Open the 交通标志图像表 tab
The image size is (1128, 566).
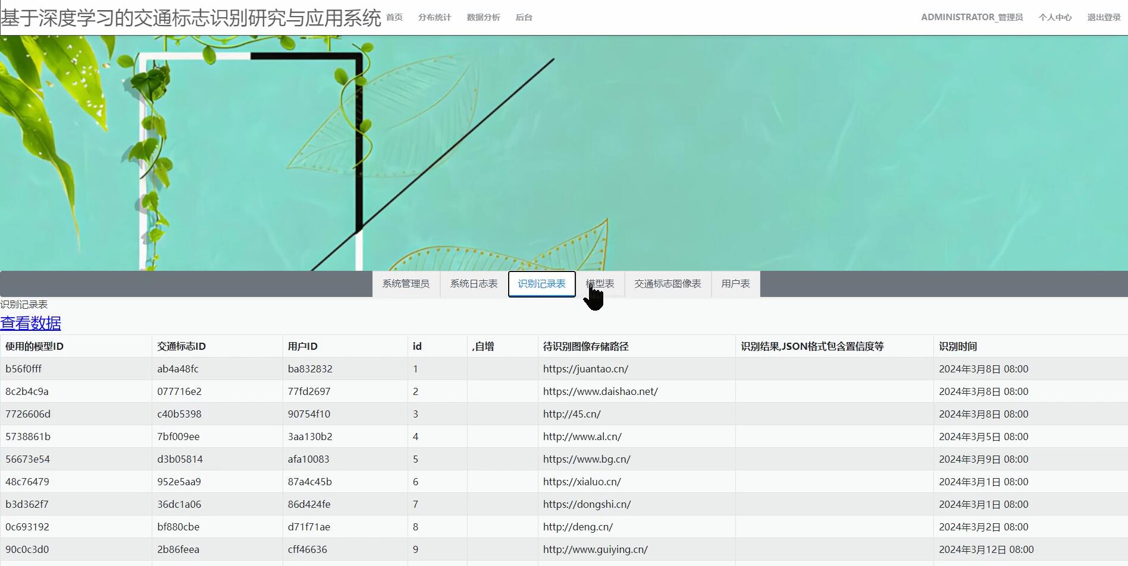[668, 284]
